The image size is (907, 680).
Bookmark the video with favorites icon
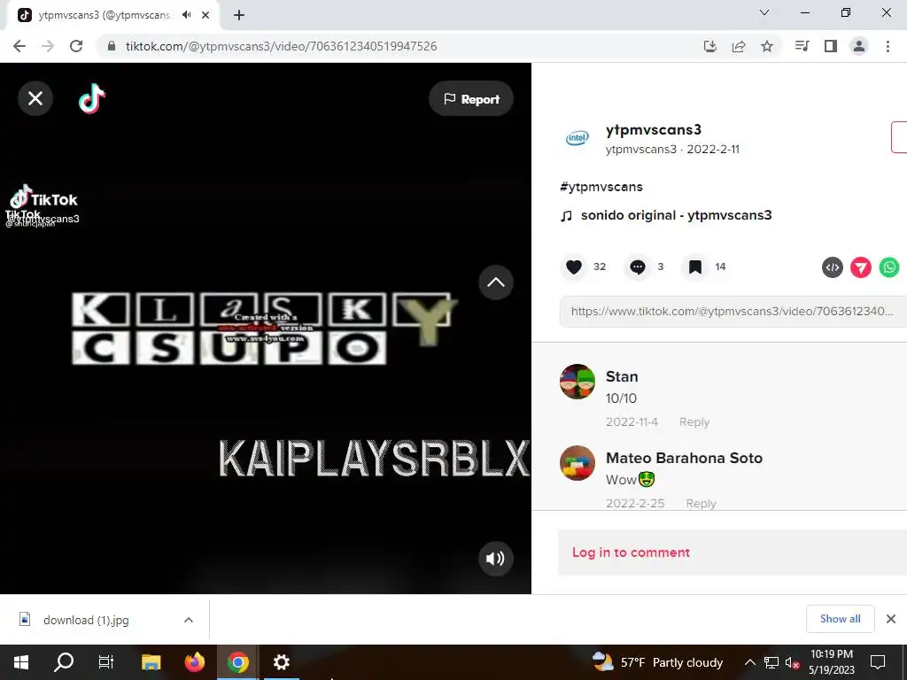695,267
